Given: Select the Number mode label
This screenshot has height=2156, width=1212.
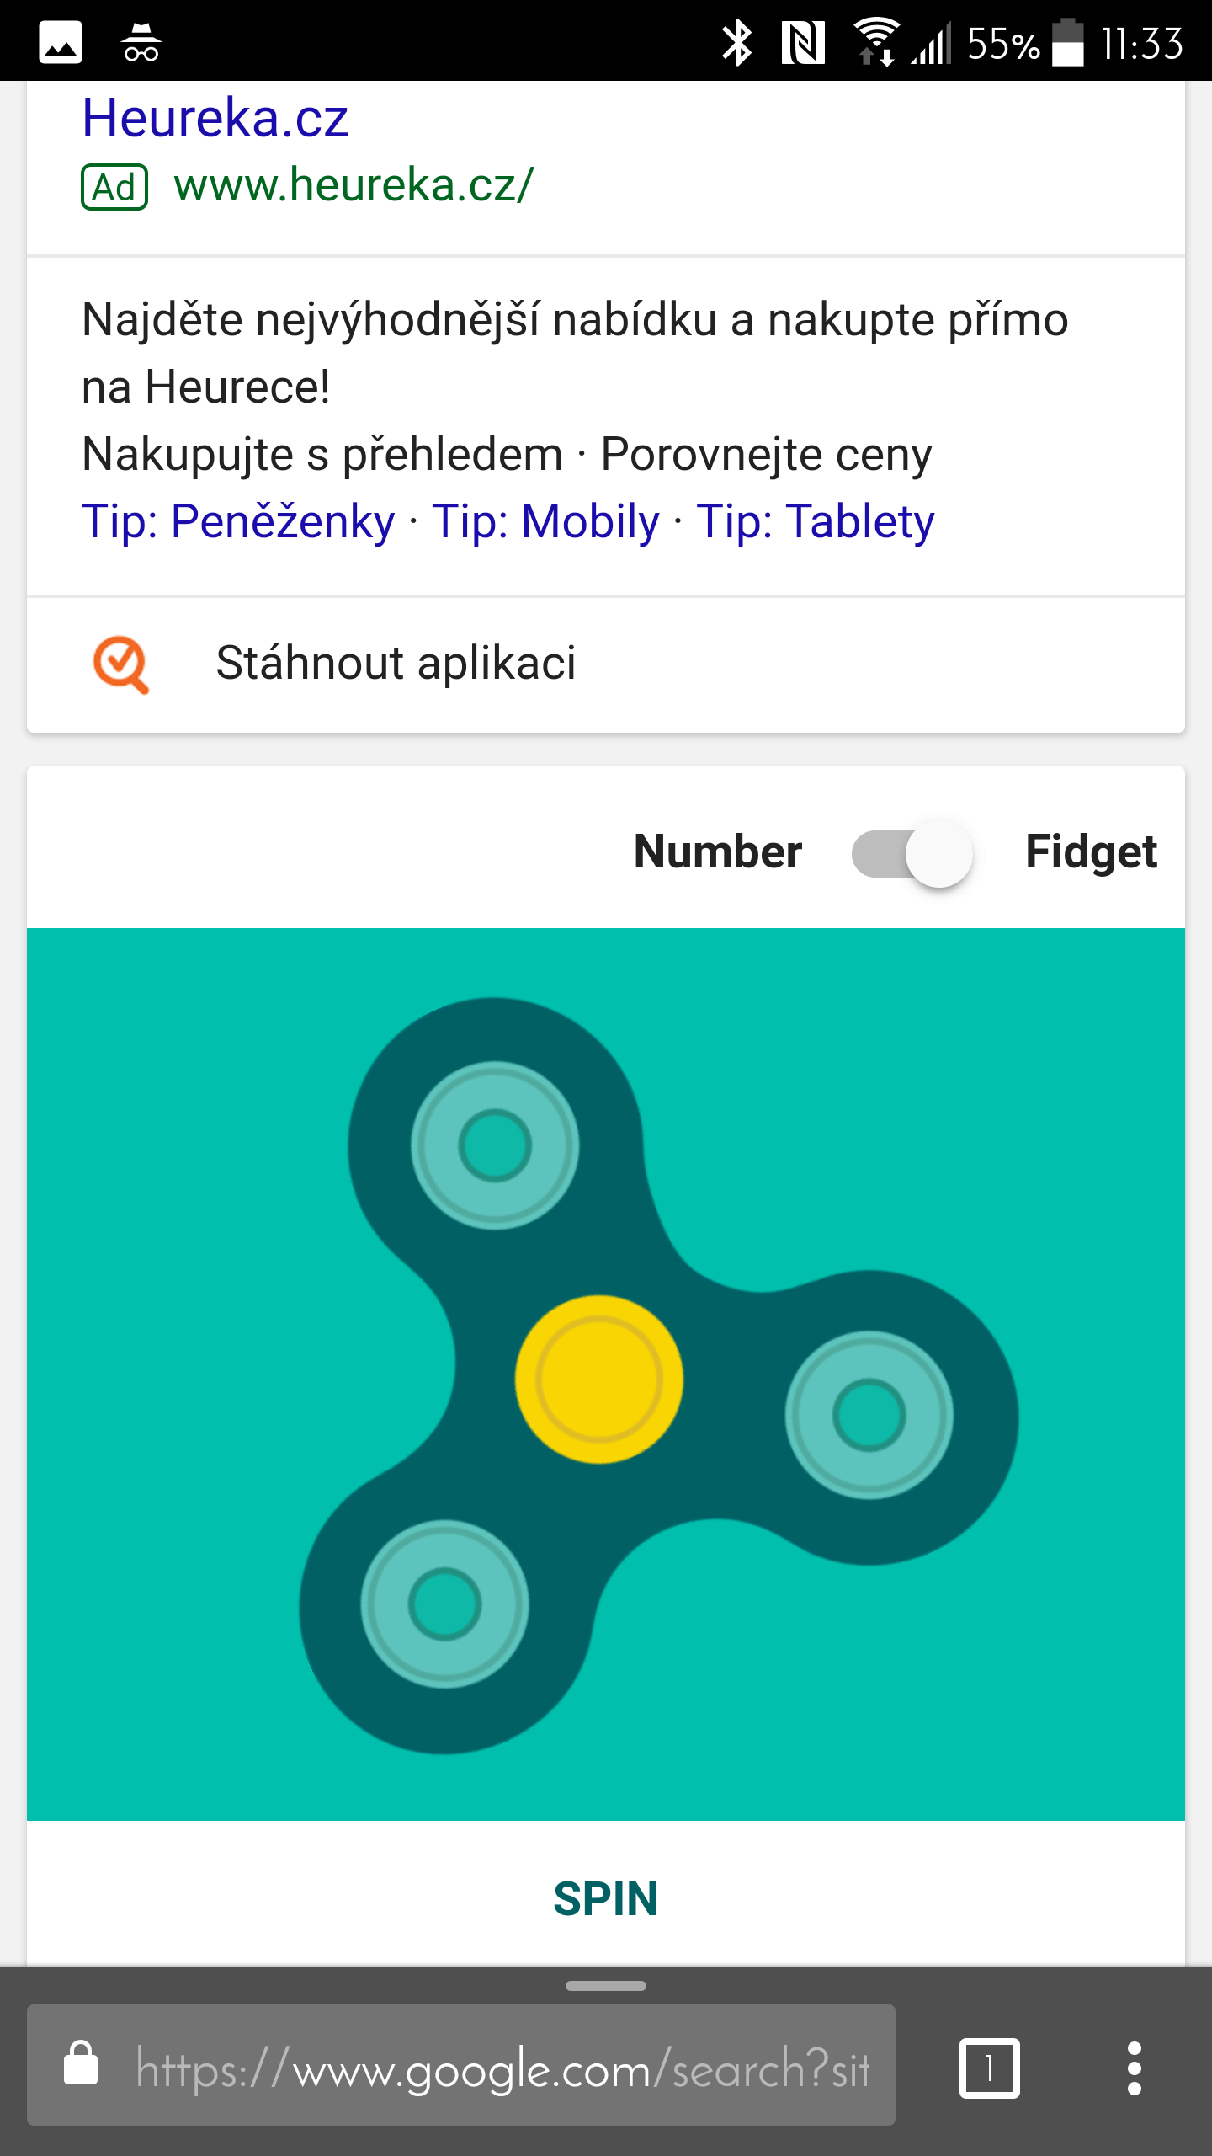Looking at the screenshot, I should 717,851.
